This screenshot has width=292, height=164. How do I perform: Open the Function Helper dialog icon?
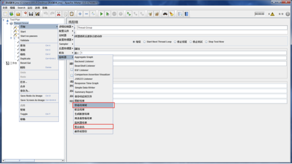(180, 14)
